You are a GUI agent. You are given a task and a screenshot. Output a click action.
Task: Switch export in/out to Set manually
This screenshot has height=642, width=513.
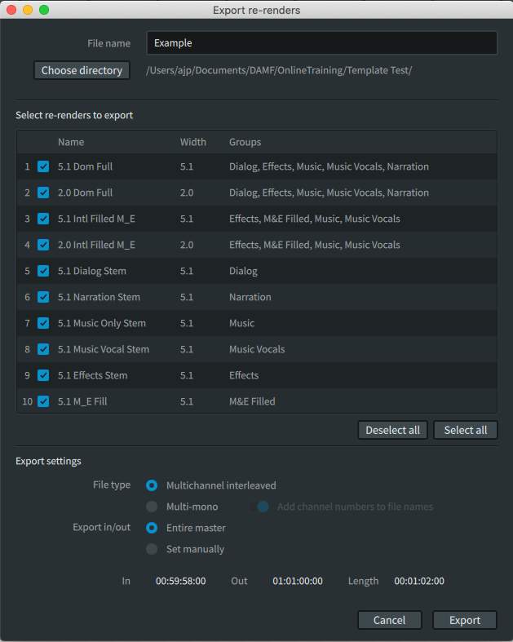pyautogui.click(x=152, y=549)
